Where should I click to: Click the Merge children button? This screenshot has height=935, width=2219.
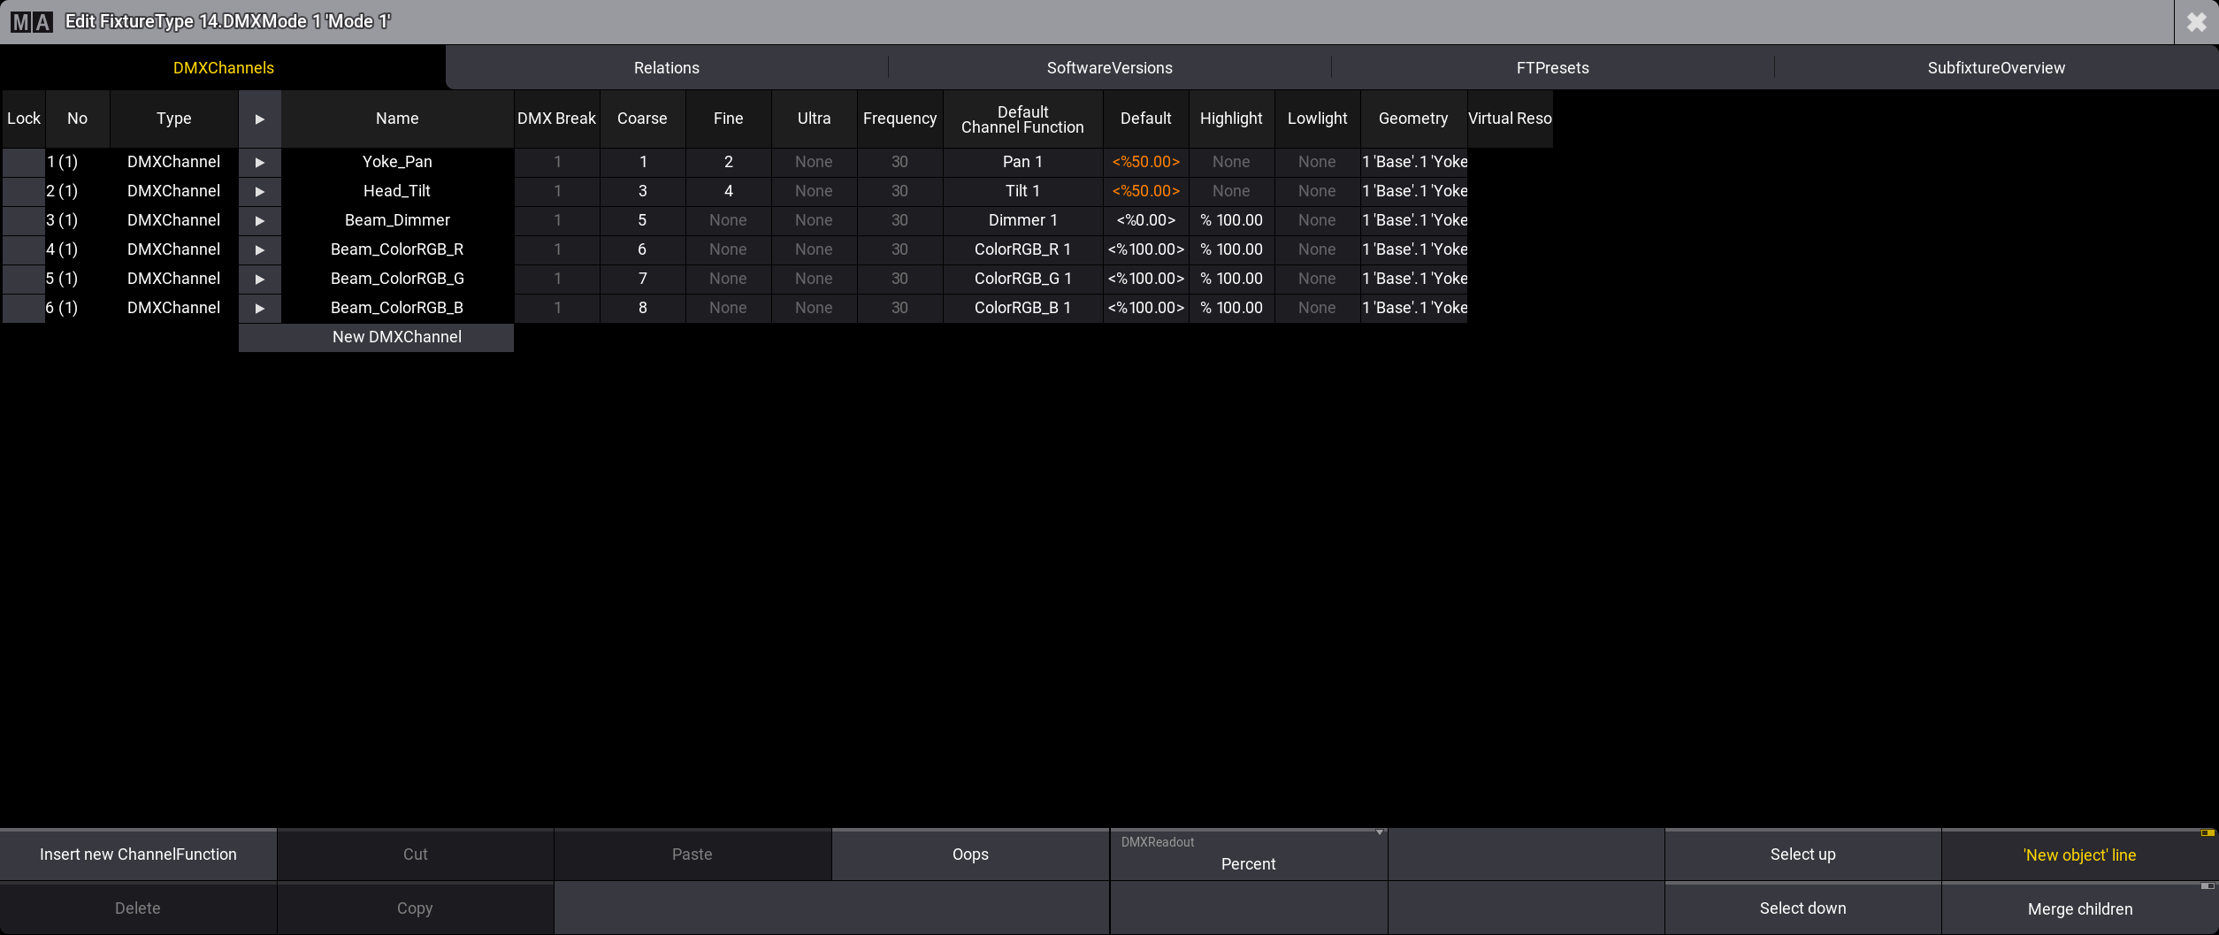coord(2079,908)
